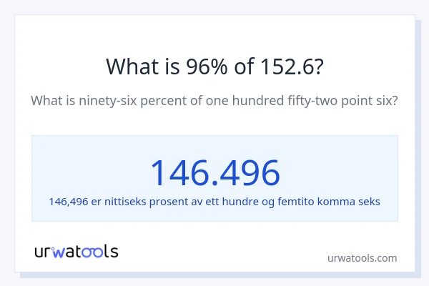Image resolution: width=429 pixels, height=286 pixels.
Task: Click '146,496' in the Norwegian sentence
Action: pos(69,201)
